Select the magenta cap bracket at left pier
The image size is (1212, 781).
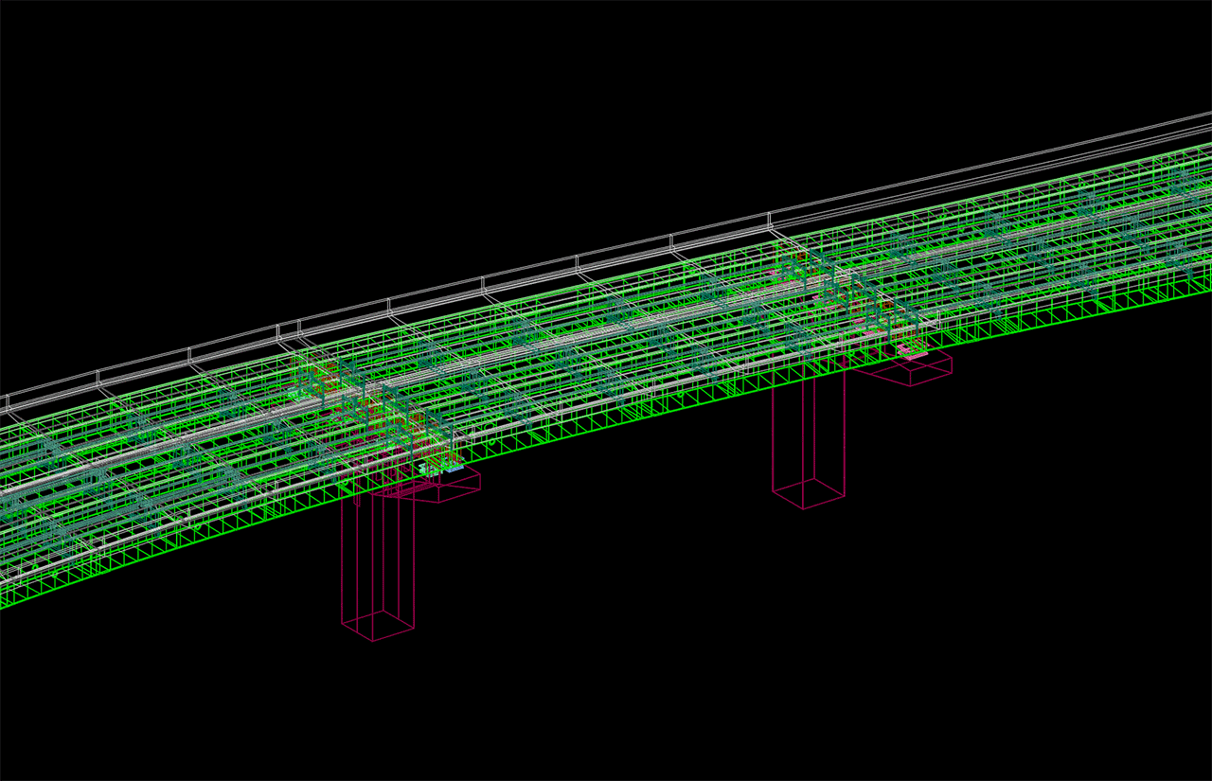[x=447, y=487]
